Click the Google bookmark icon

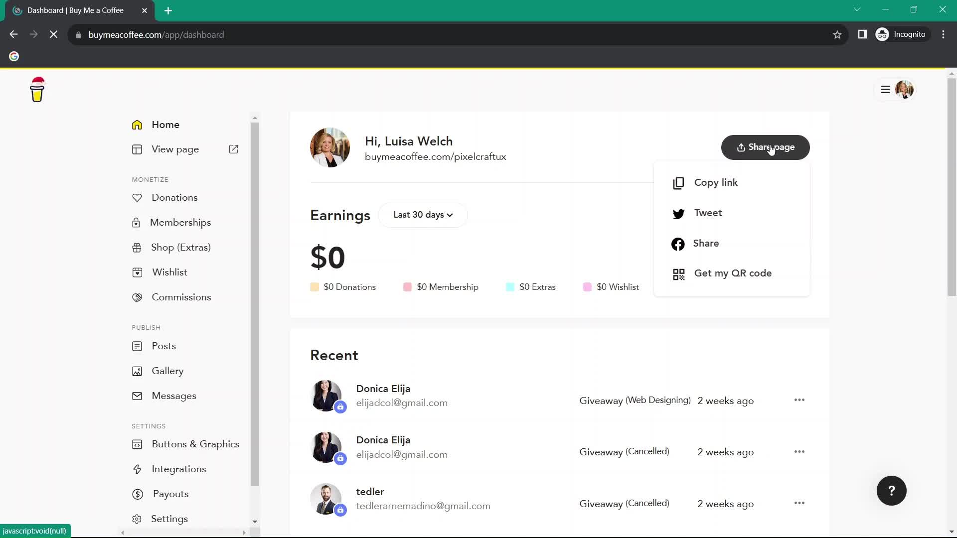pyautogui.click(x=14, y=56)
